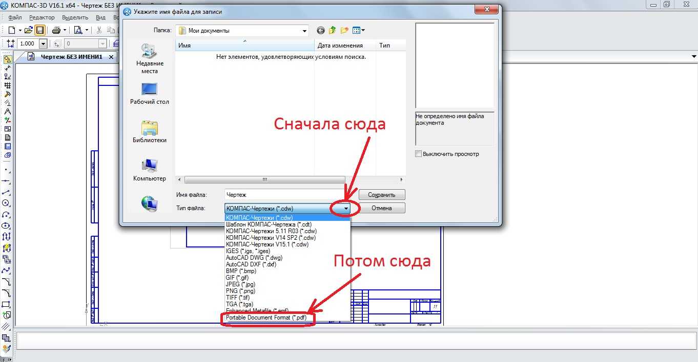
Task: Open the Выделить menu
Action: click(75, 17)
